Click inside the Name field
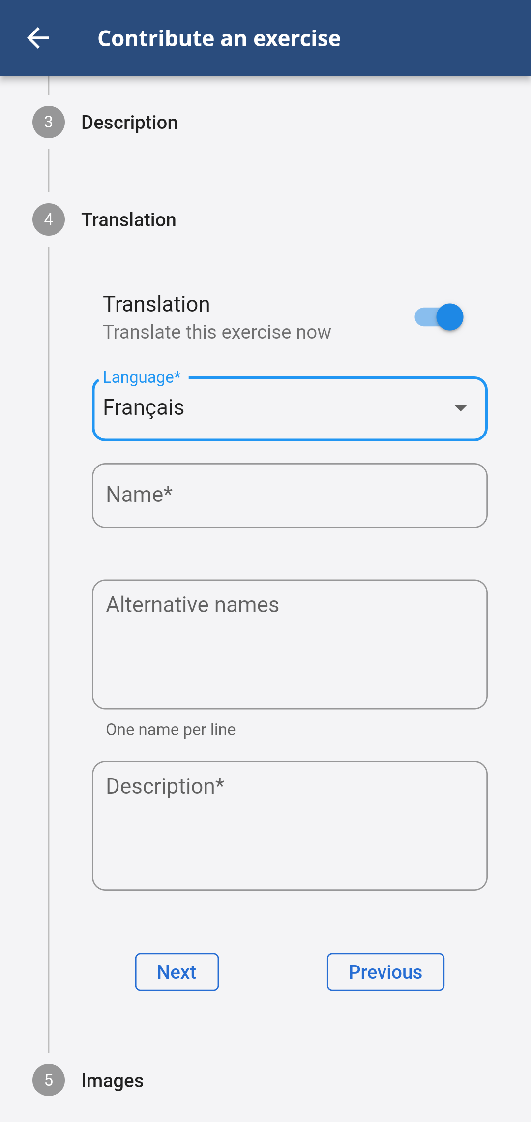 click(x=290, y=495)
